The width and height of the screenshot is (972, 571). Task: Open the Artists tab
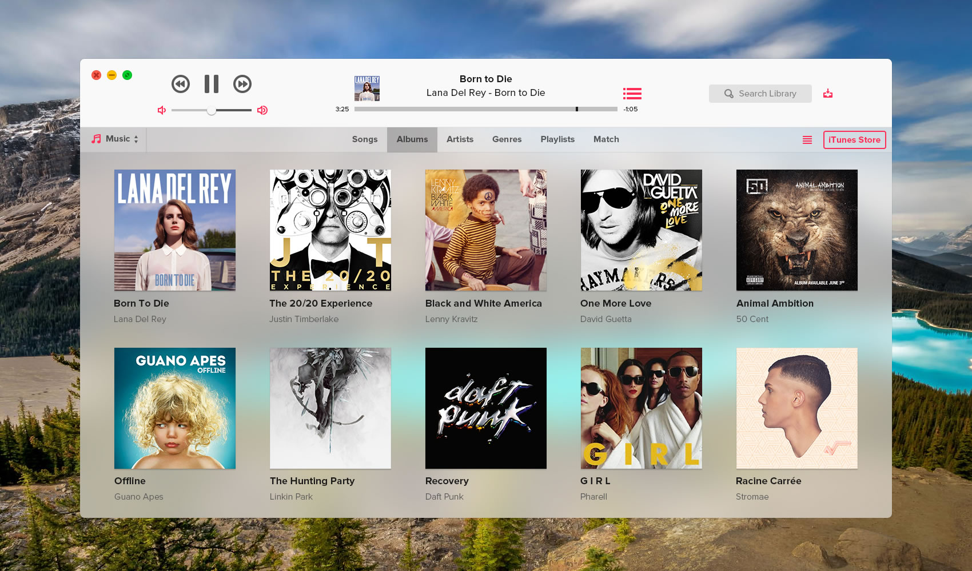460,139
